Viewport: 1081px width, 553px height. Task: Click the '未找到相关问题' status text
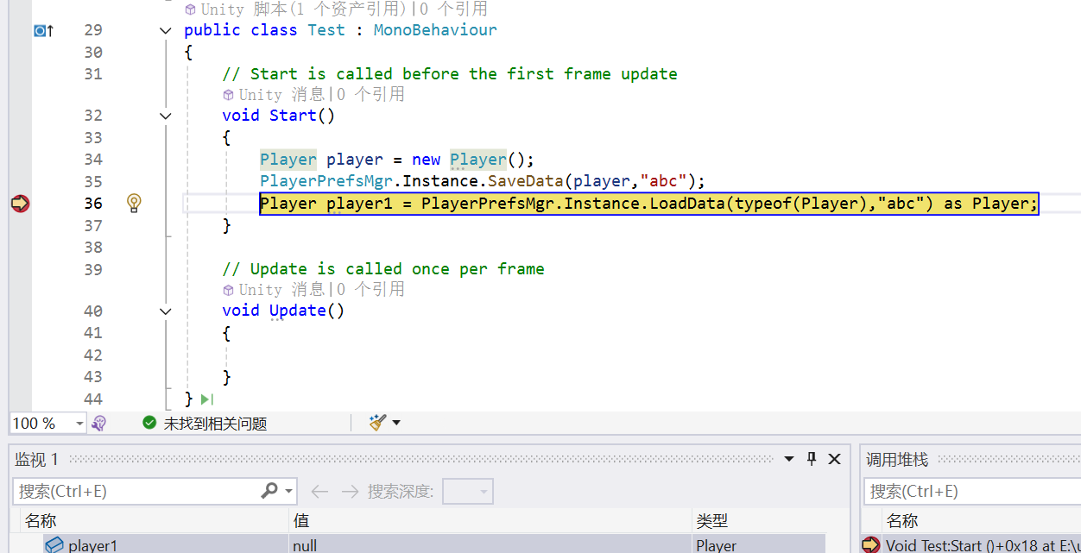(x=215, y=424)
